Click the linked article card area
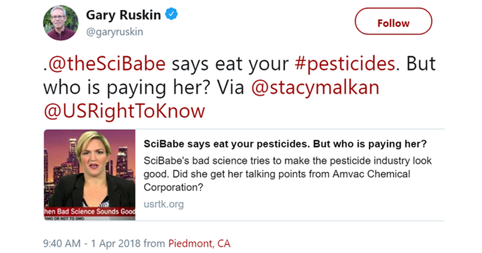Image resolution: width=482 pixels, height=253 pixels. (x=261, y=175)
